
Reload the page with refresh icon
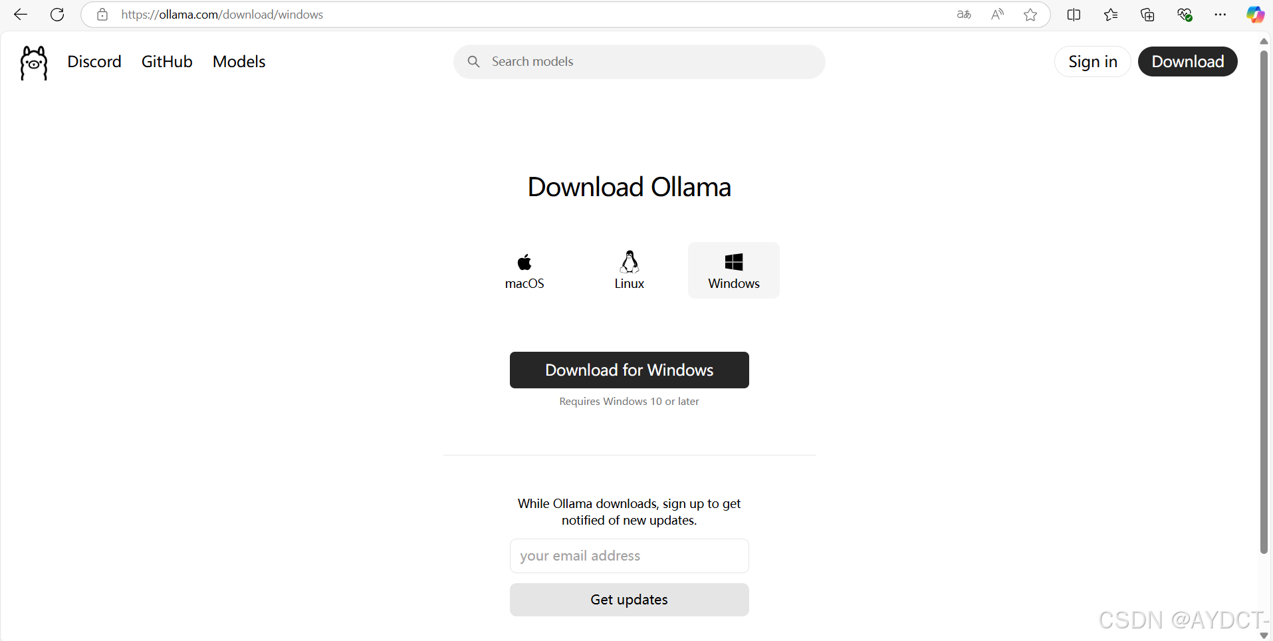(x=57, y=15)
